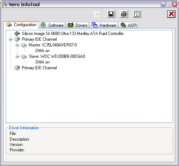
Task: Click the Driver Information group label
Action: click(x=24, y=128)
